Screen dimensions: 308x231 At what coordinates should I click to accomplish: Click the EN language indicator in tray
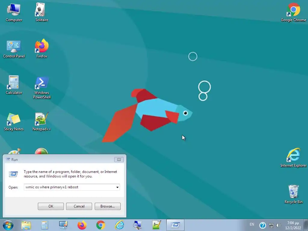252,224
